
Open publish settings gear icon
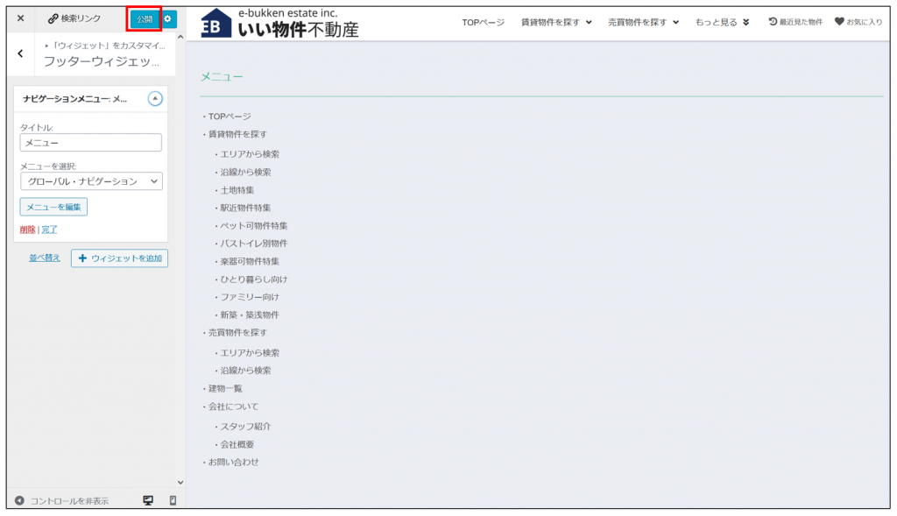(169, 18)
